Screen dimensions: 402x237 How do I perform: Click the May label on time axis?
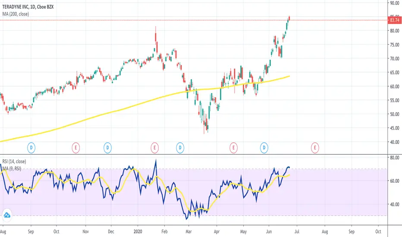pos(243,231)
